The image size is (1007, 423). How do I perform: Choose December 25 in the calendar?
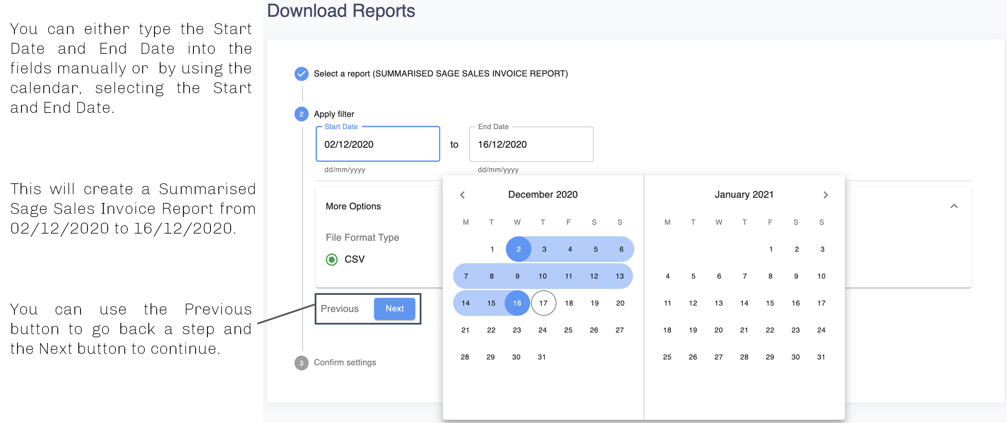coord(568,330)
